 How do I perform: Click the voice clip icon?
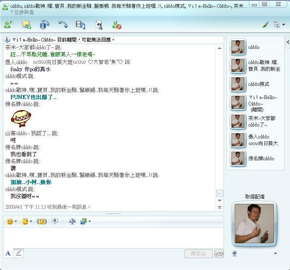(x=55, y=221)
